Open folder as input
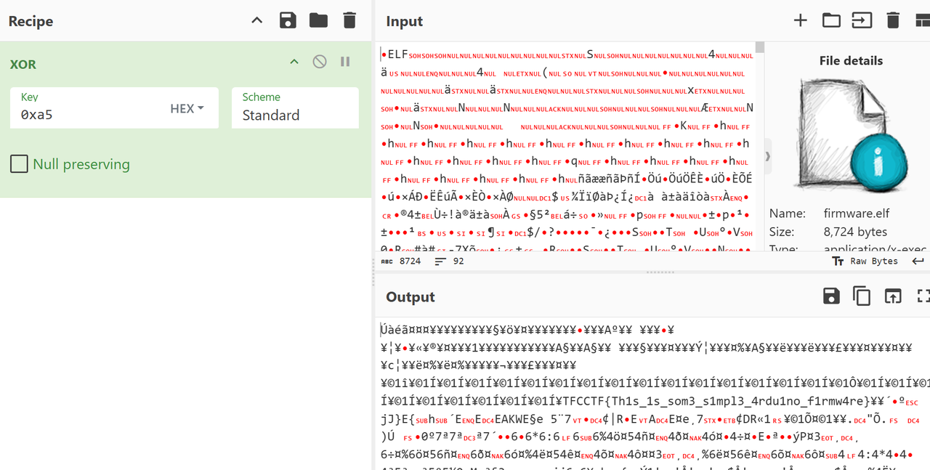 click(x=831, y=20)
